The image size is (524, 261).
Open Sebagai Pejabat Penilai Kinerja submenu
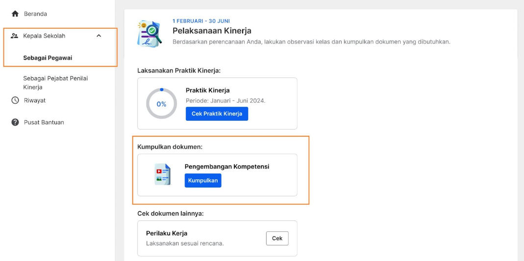coord(55,83)
